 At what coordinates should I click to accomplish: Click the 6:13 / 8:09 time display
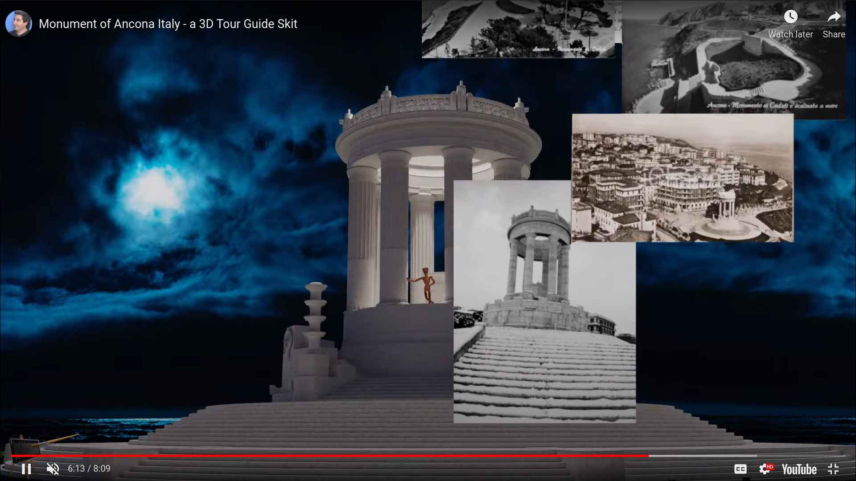pyautogui.click(x=89, y=469)
